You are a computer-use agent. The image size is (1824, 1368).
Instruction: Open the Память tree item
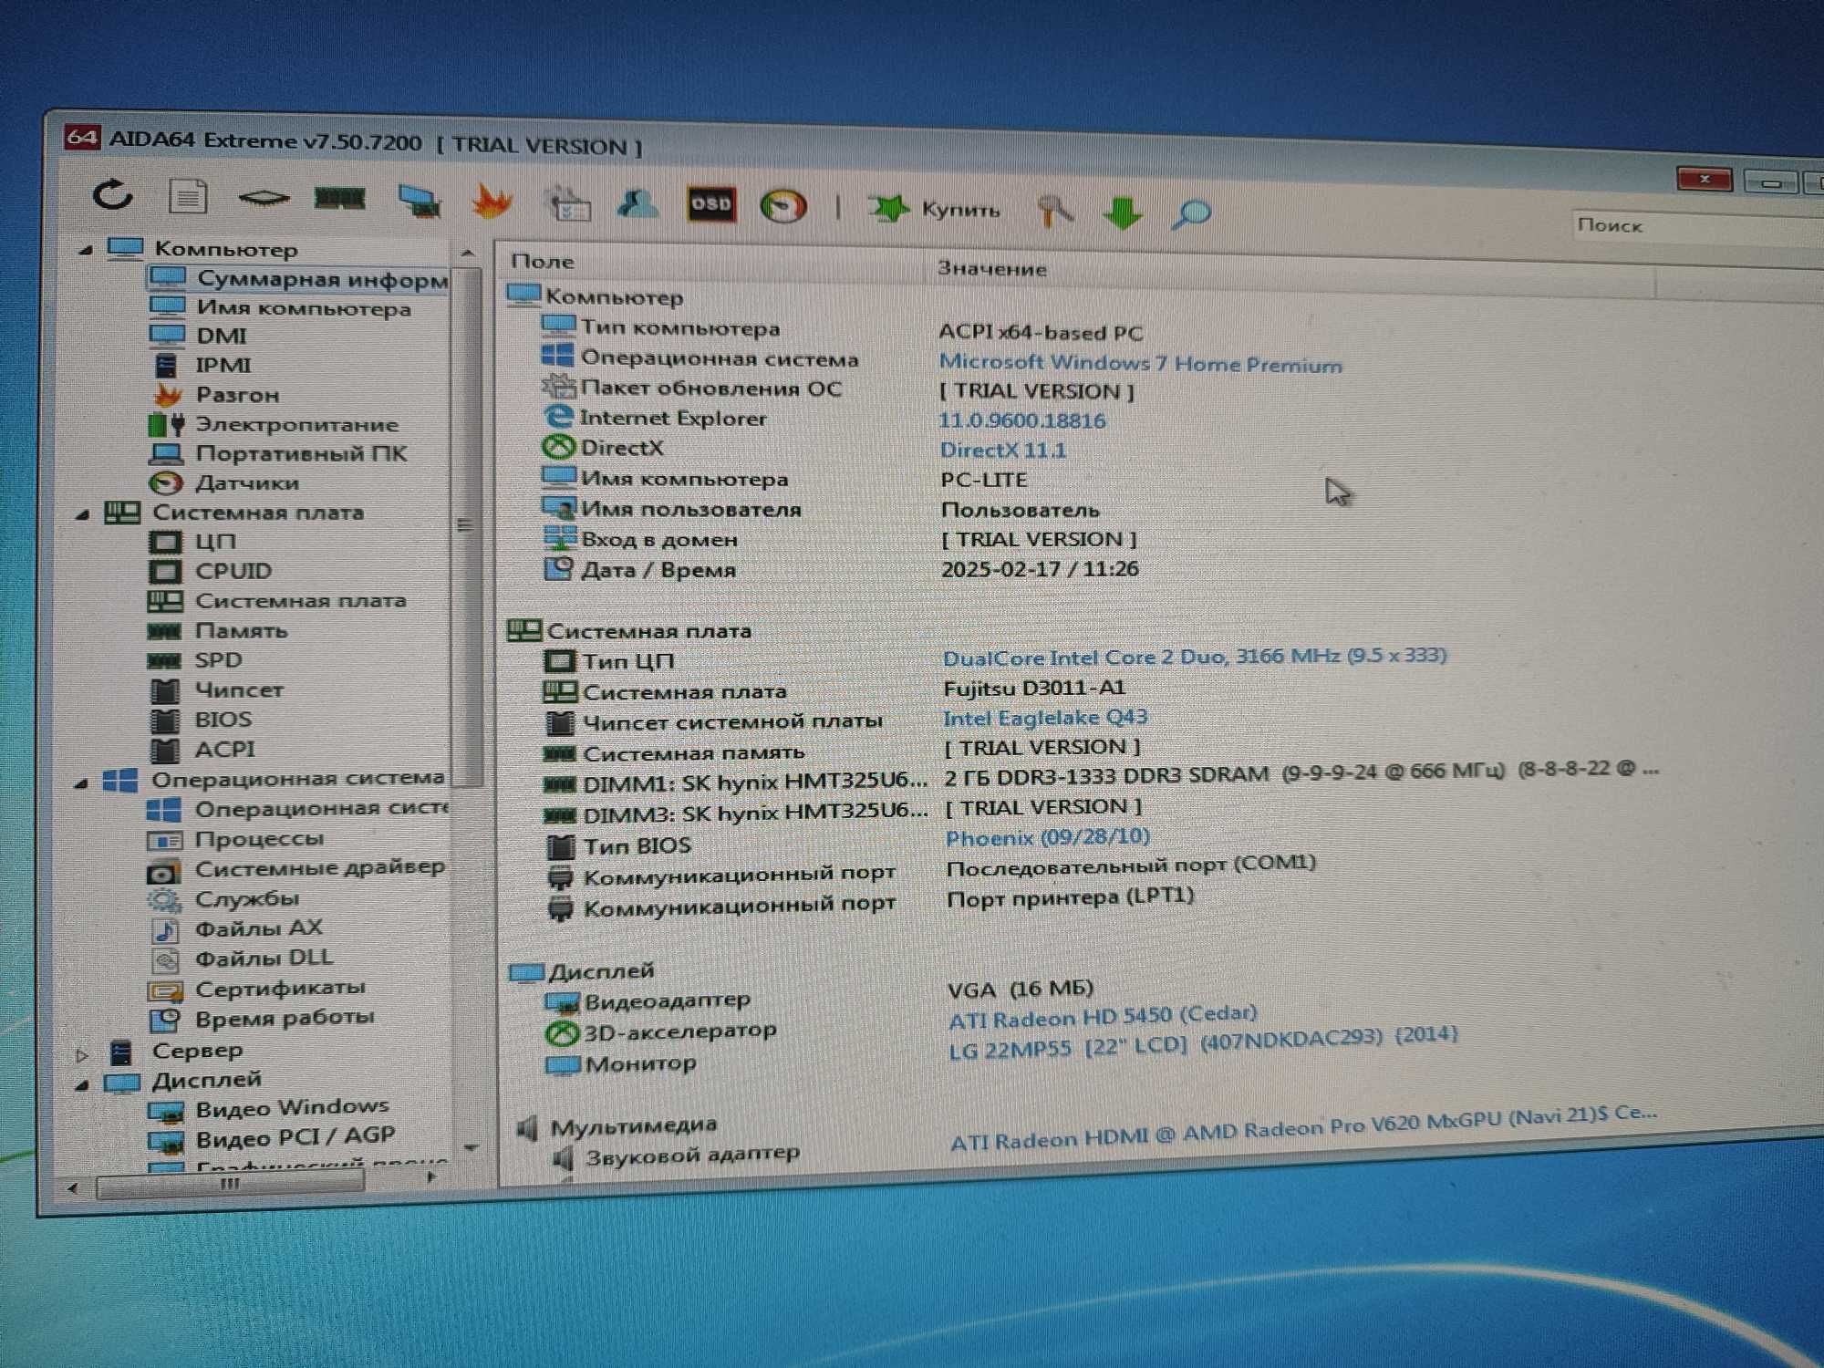coord(217,630)
